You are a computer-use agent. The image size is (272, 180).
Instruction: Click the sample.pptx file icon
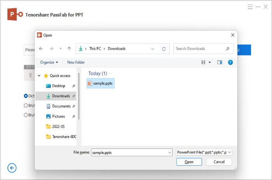[90, 84]
